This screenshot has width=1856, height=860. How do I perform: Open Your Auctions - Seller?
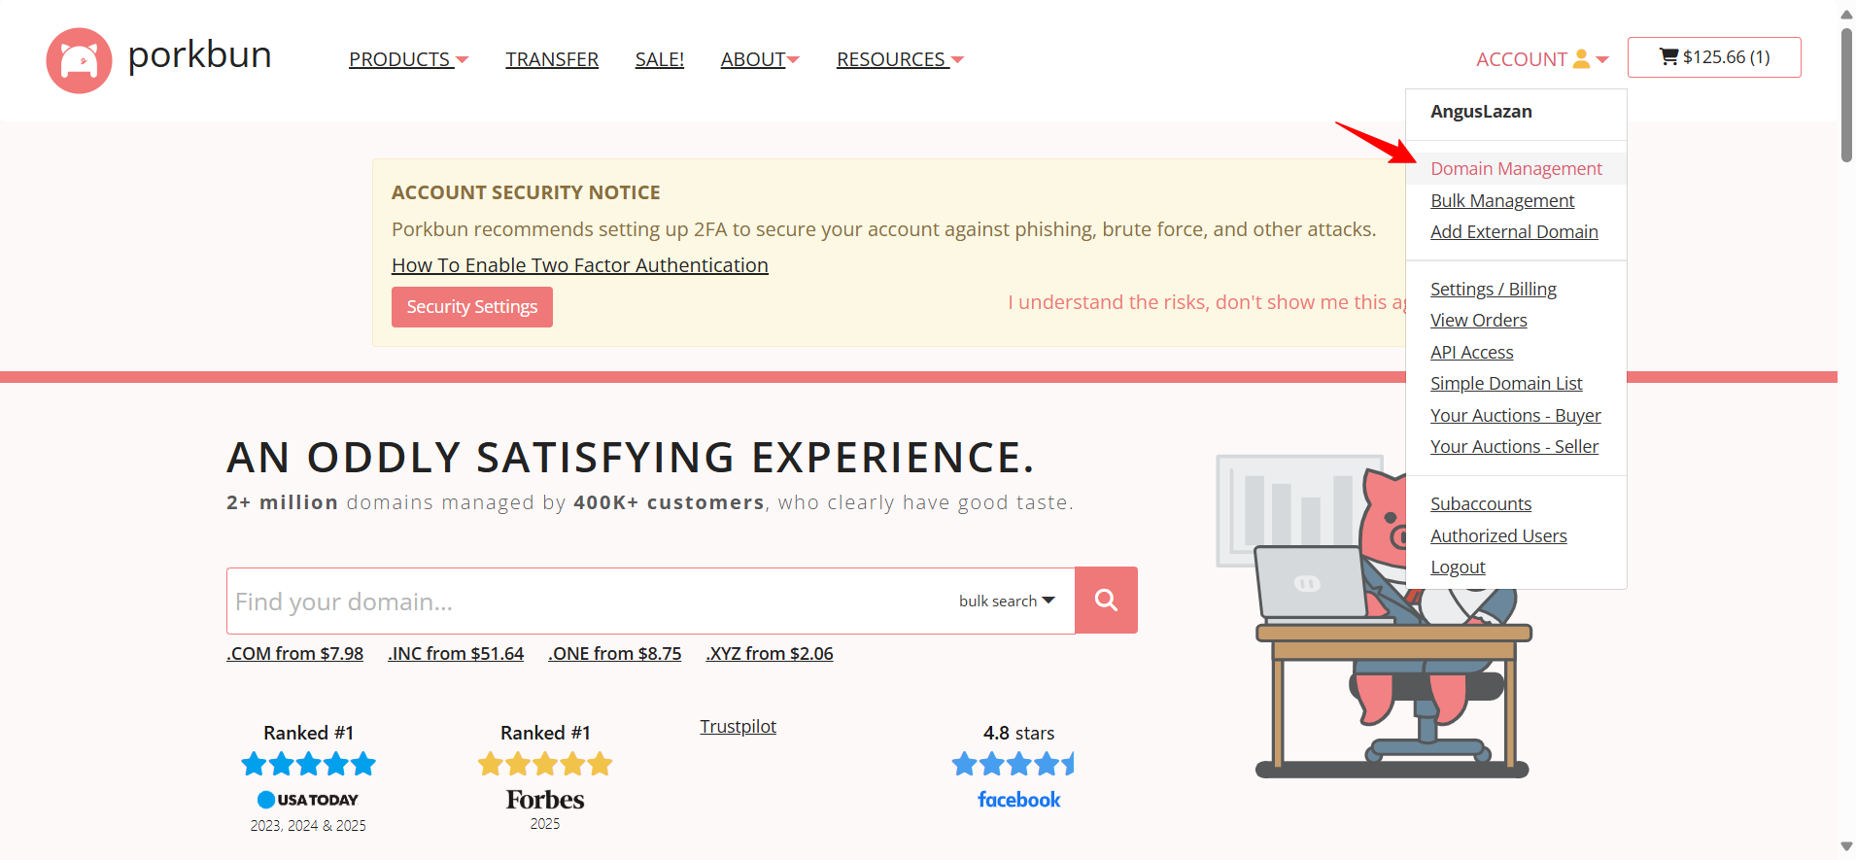coord(1514,446)
